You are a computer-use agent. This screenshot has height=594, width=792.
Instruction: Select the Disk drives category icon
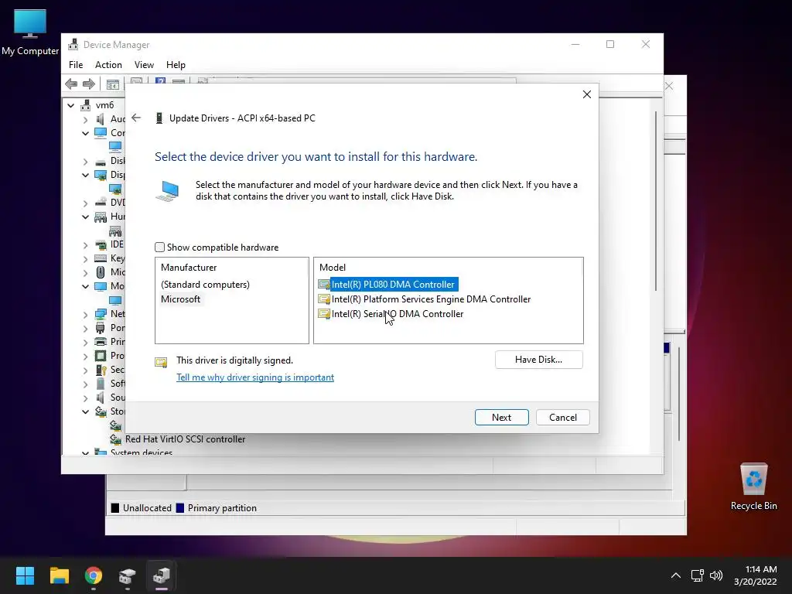[101, 161]
